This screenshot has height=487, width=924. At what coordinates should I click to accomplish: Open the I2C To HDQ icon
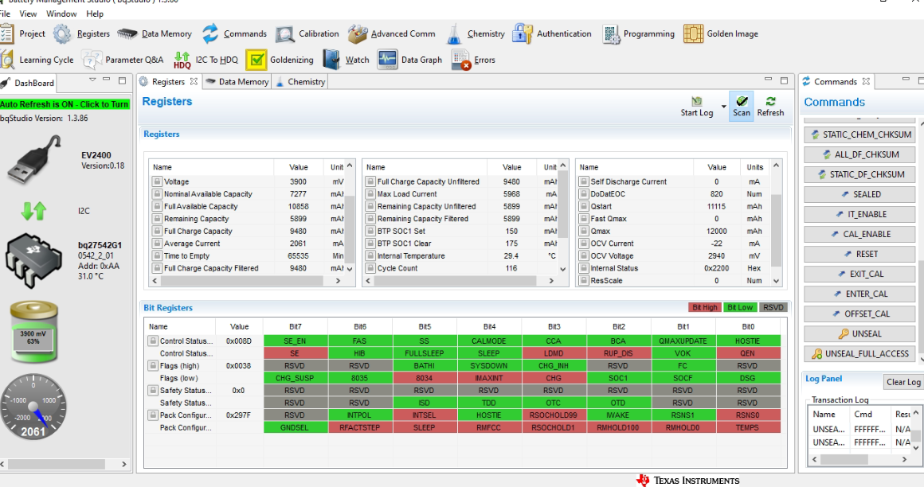point(182,60)
